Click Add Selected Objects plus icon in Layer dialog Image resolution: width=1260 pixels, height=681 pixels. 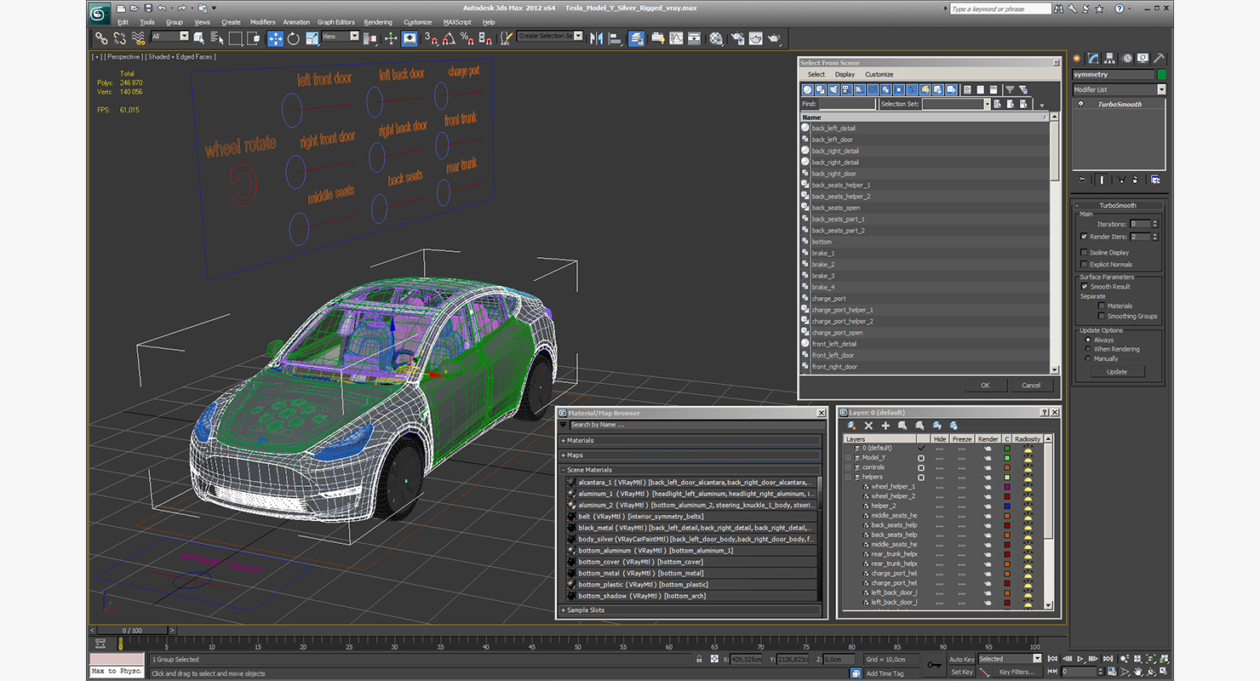(885, 425)
